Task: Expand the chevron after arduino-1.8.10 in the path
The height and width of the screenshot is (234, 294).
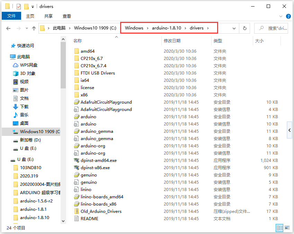Action: 185,28
